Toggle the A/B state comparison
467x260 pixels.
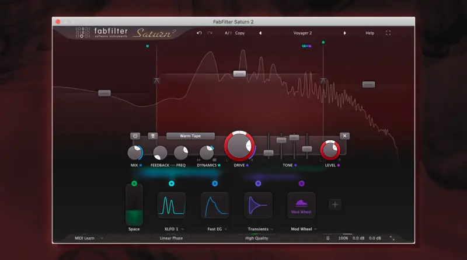pos(228,33)
